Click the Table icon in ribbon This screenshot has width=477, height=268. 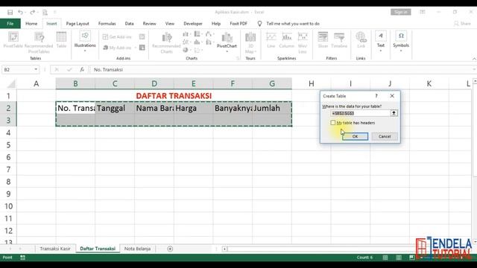tap(61, 40)
